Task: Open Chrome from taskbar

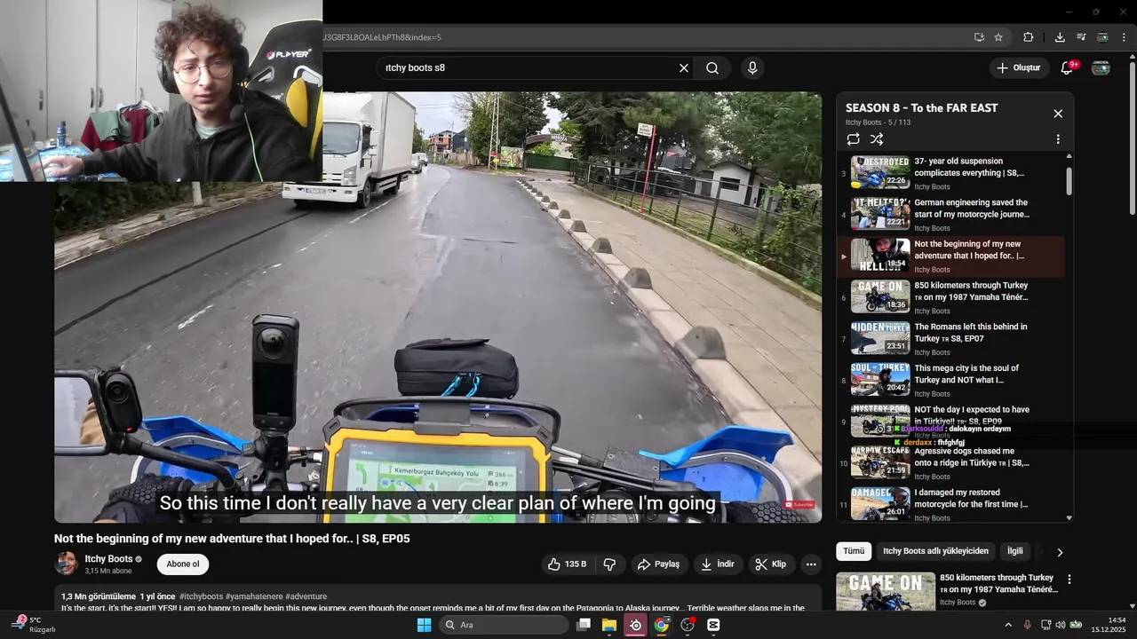Action: point(661,625)
